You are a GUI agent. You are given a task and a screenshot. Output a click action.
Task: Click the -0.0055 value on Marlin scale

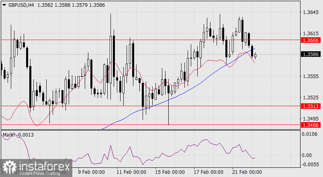(x=310, y=165)
